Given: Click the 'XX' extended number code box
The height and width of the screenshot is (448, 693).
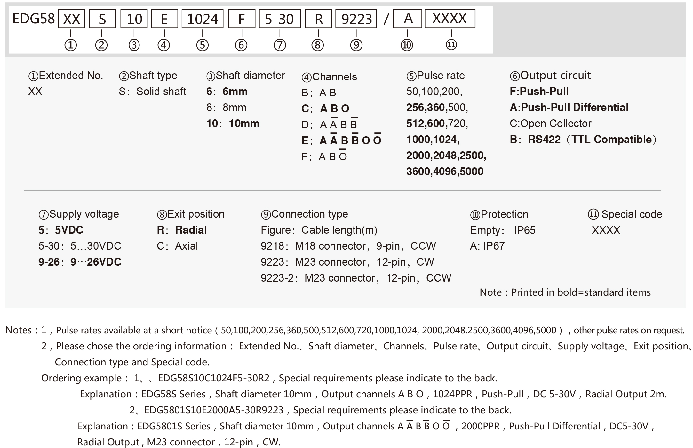Looking at the screenshot, I should [x=71, y=19].
